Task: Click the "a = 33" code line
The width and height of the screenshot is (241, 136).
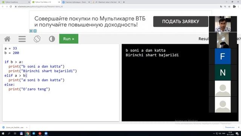Action: point(11,48)
